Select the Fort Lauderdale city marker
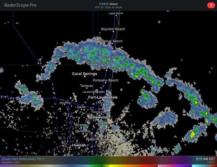 [103, 100]
